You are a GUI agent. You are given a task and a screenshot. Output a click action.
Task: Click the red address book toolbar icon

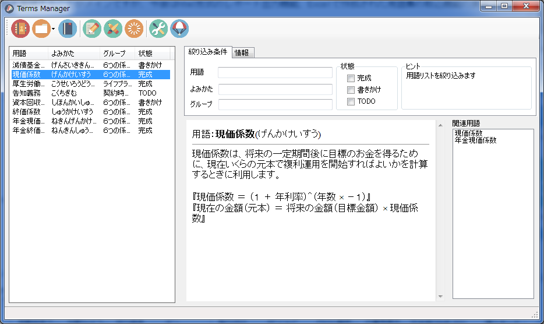point(20,29)
